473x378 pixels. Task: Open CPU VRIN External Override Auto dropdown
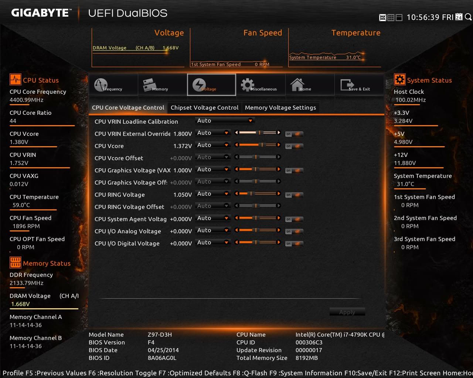point(213,133)
